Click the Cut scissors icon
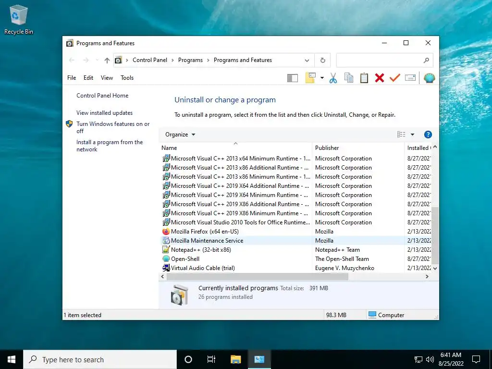The image size is (492, 369). pos(333,78)
